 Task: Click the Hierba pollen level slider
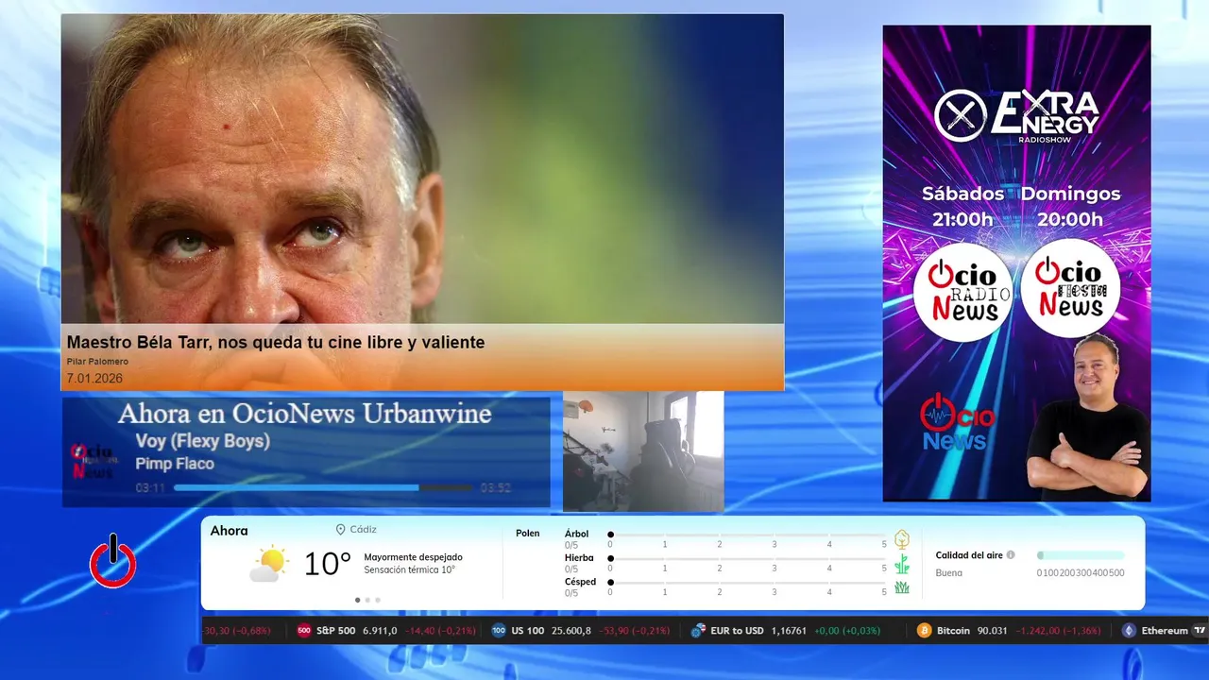coord(747,558)
